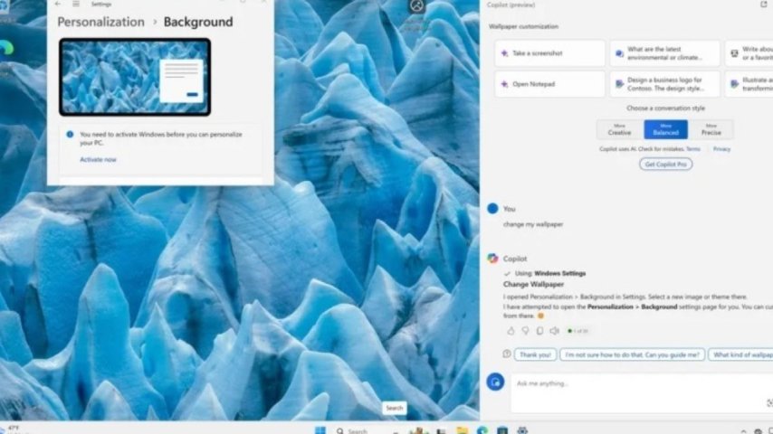
Task: Select 'Design a business logo for Contoso' card
Action: tap(664, 84)
